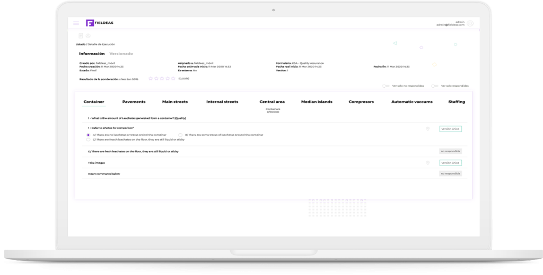The height and width of the screenshot is (275, 543).
Task: Click location pin on Take images row
Action: [427, 163]
